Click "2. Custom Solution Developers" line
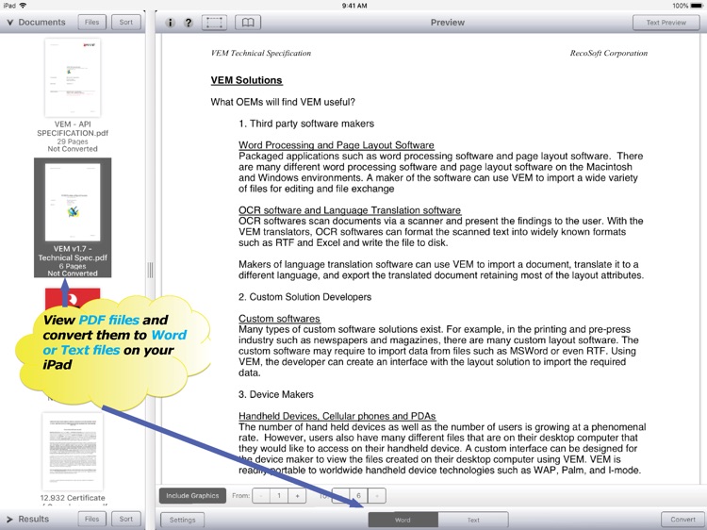Image resolution: width=707 pixels, height=530 pixels. tap(304, 297)
